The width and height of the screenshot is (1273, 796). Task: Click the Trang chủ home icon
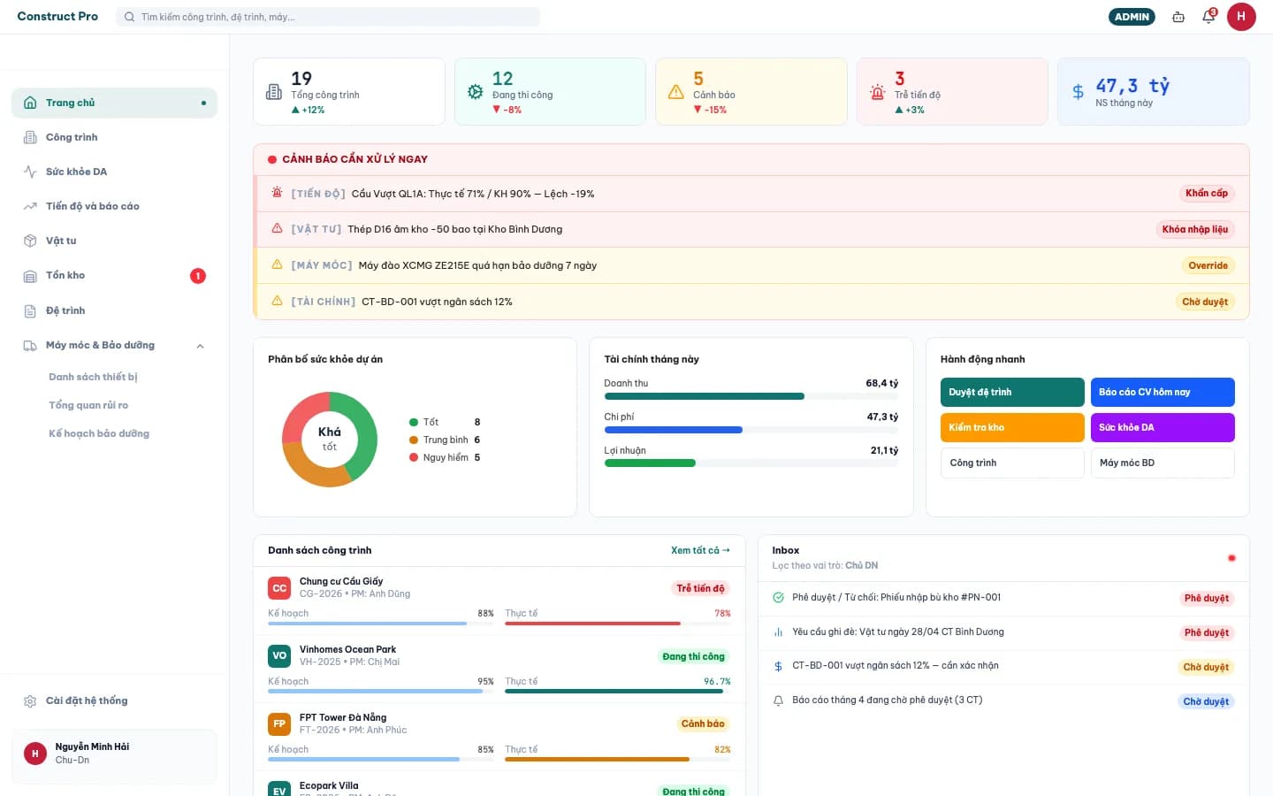(x=30, y=103)
